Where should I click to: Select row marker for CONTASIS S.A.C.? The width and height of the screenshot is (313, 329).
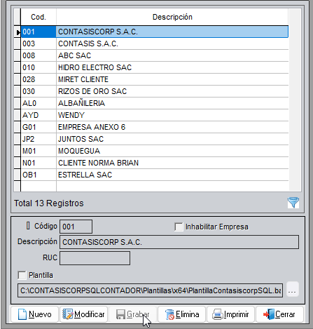(18, 43)
